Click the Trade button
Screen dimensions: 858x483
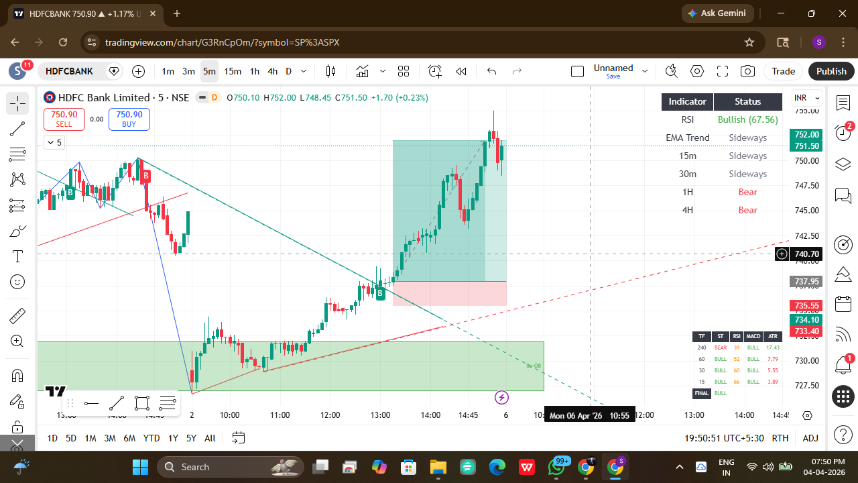(x=783, y=71)
